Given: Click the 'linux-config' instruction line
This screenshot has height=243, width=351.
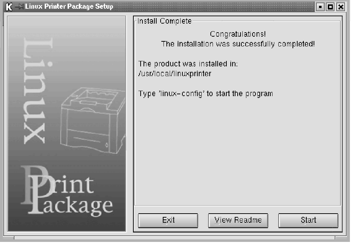Looking at the screenshot, I should tap(206, 94).
